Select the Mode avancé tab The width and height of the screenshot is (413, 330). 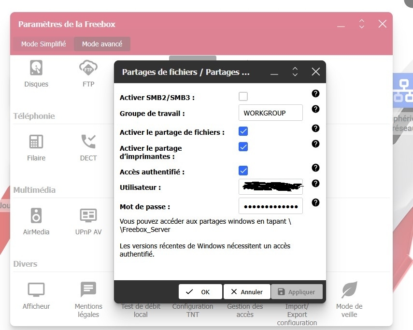pos(102,44)
